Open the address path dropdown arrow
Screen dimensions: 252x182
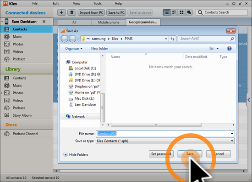pos(166,39)
